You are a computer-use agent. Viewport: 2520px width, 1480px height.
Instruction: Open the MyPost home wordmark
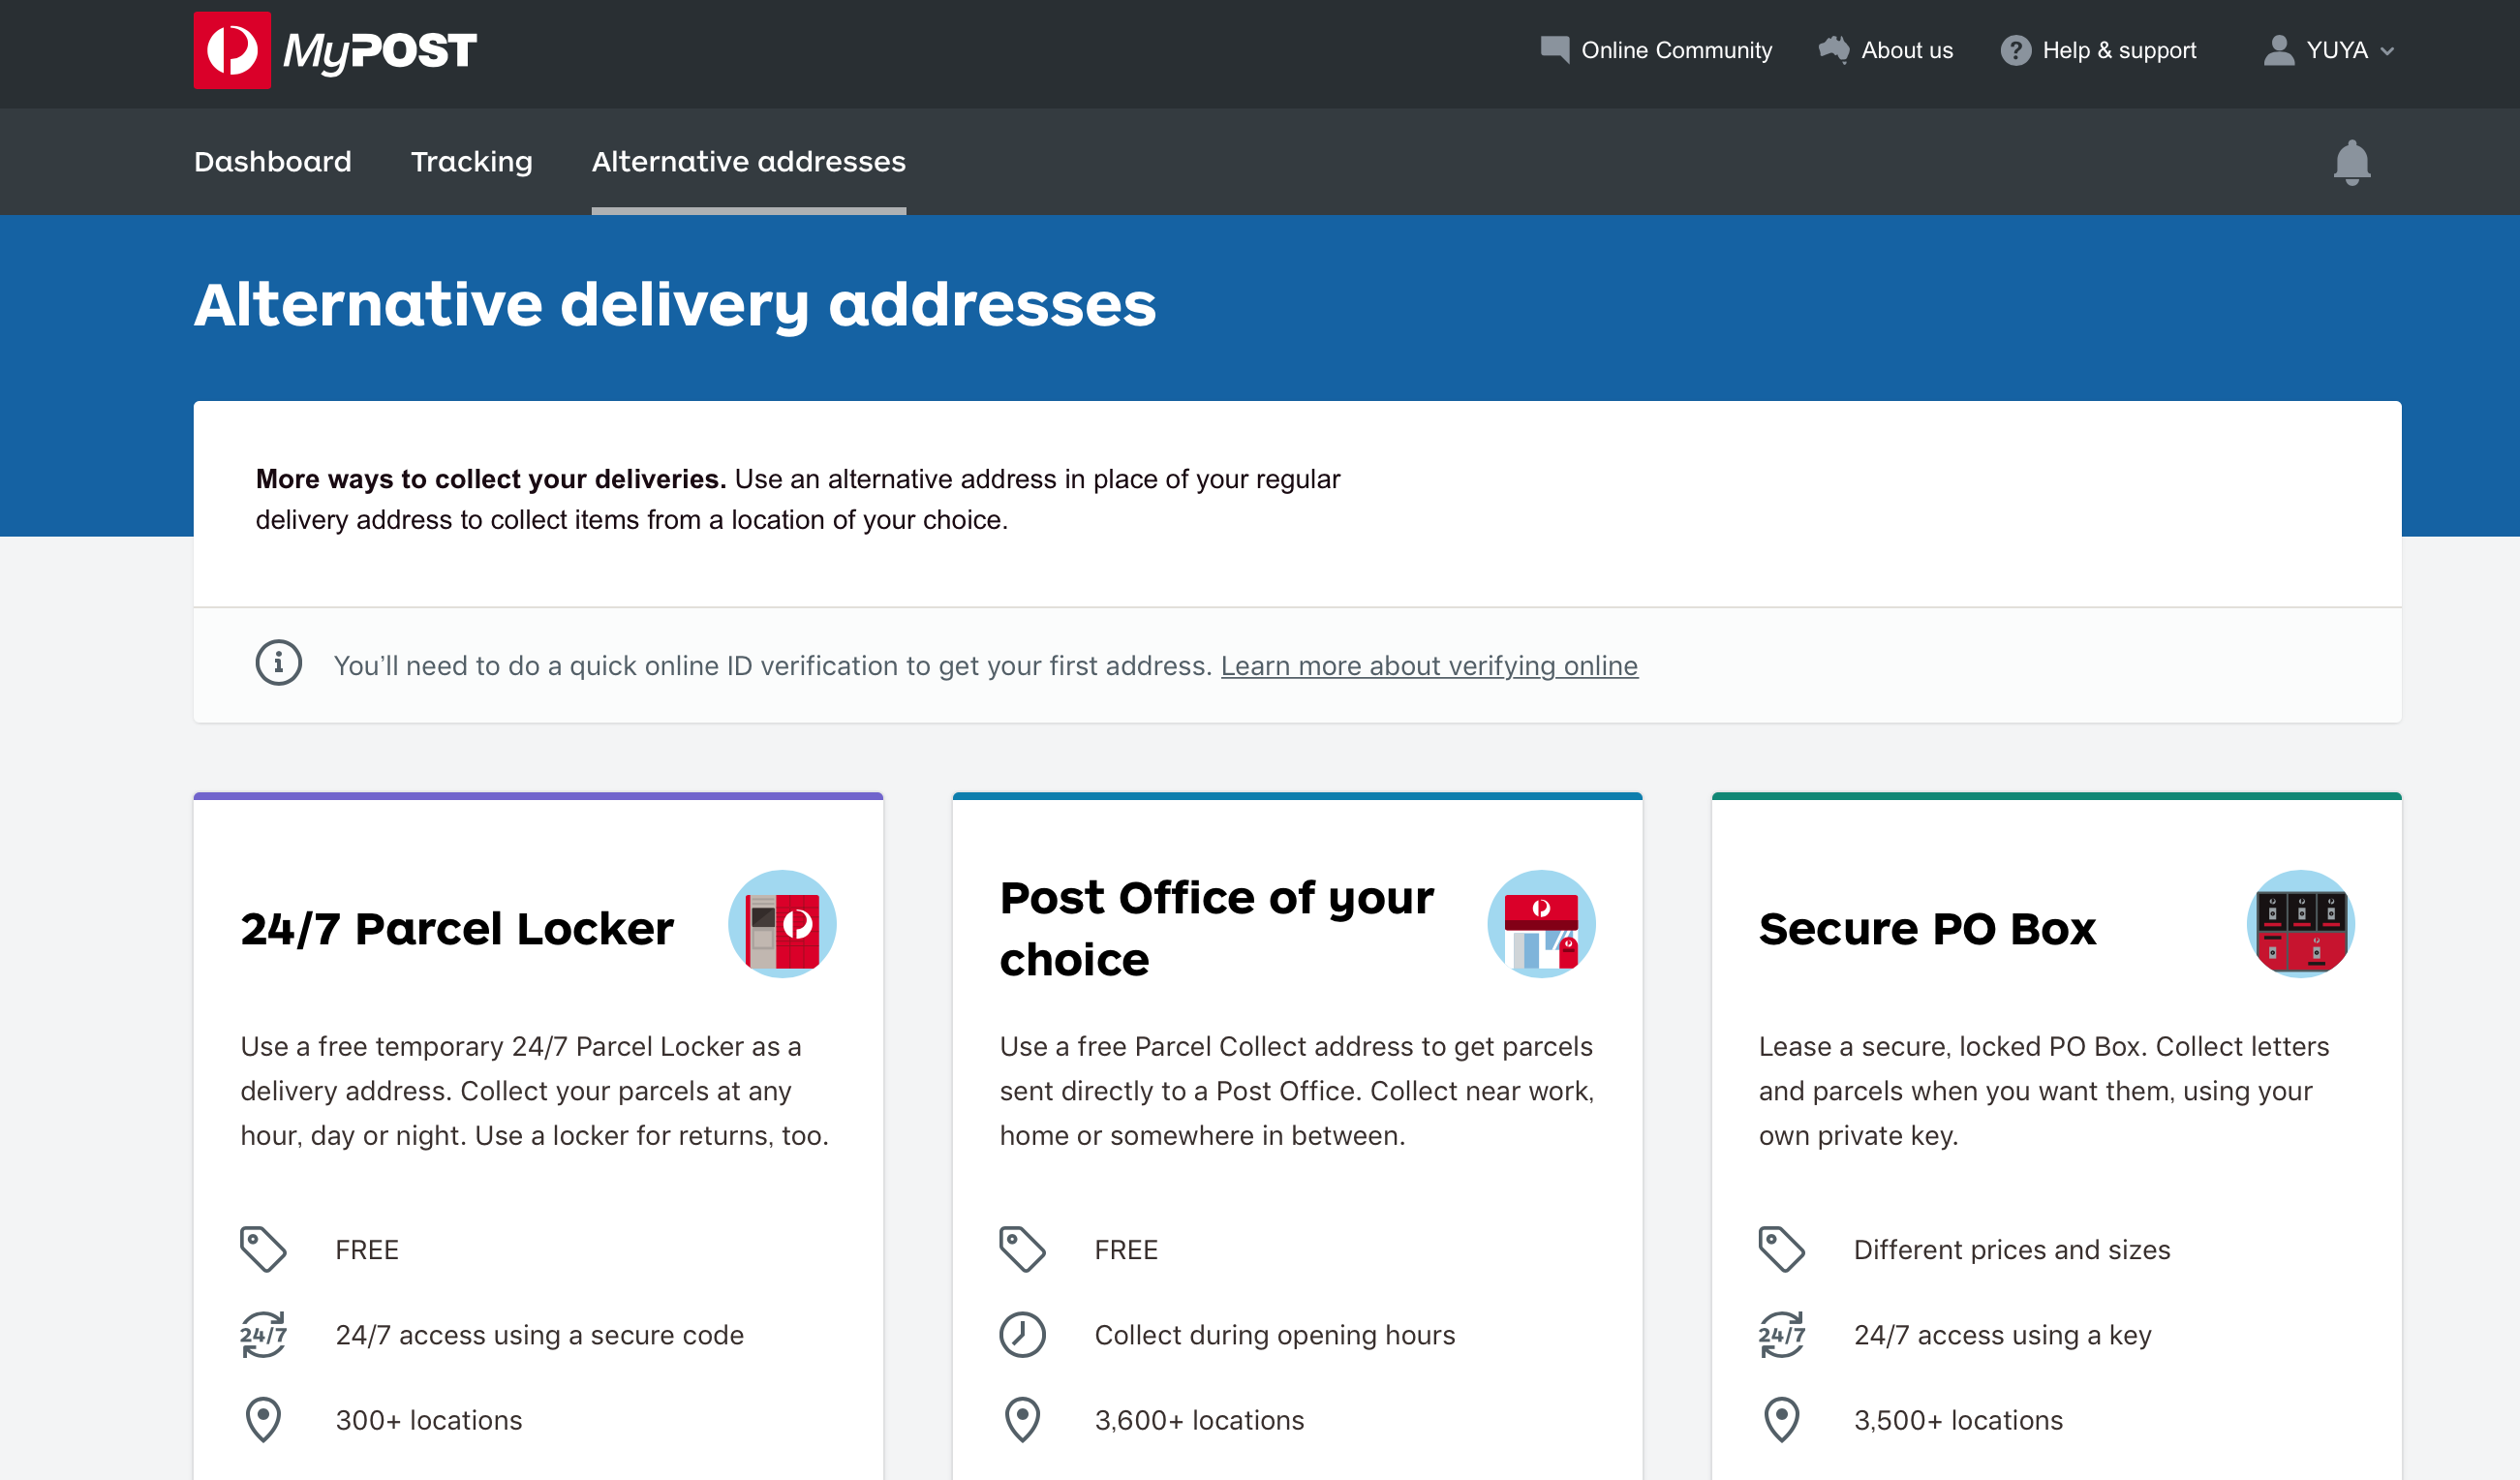[380, 52]
